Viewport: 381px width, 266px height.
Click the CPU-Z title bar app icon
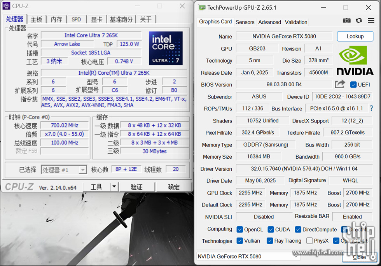pyautogui.click(x=6, y=5)
